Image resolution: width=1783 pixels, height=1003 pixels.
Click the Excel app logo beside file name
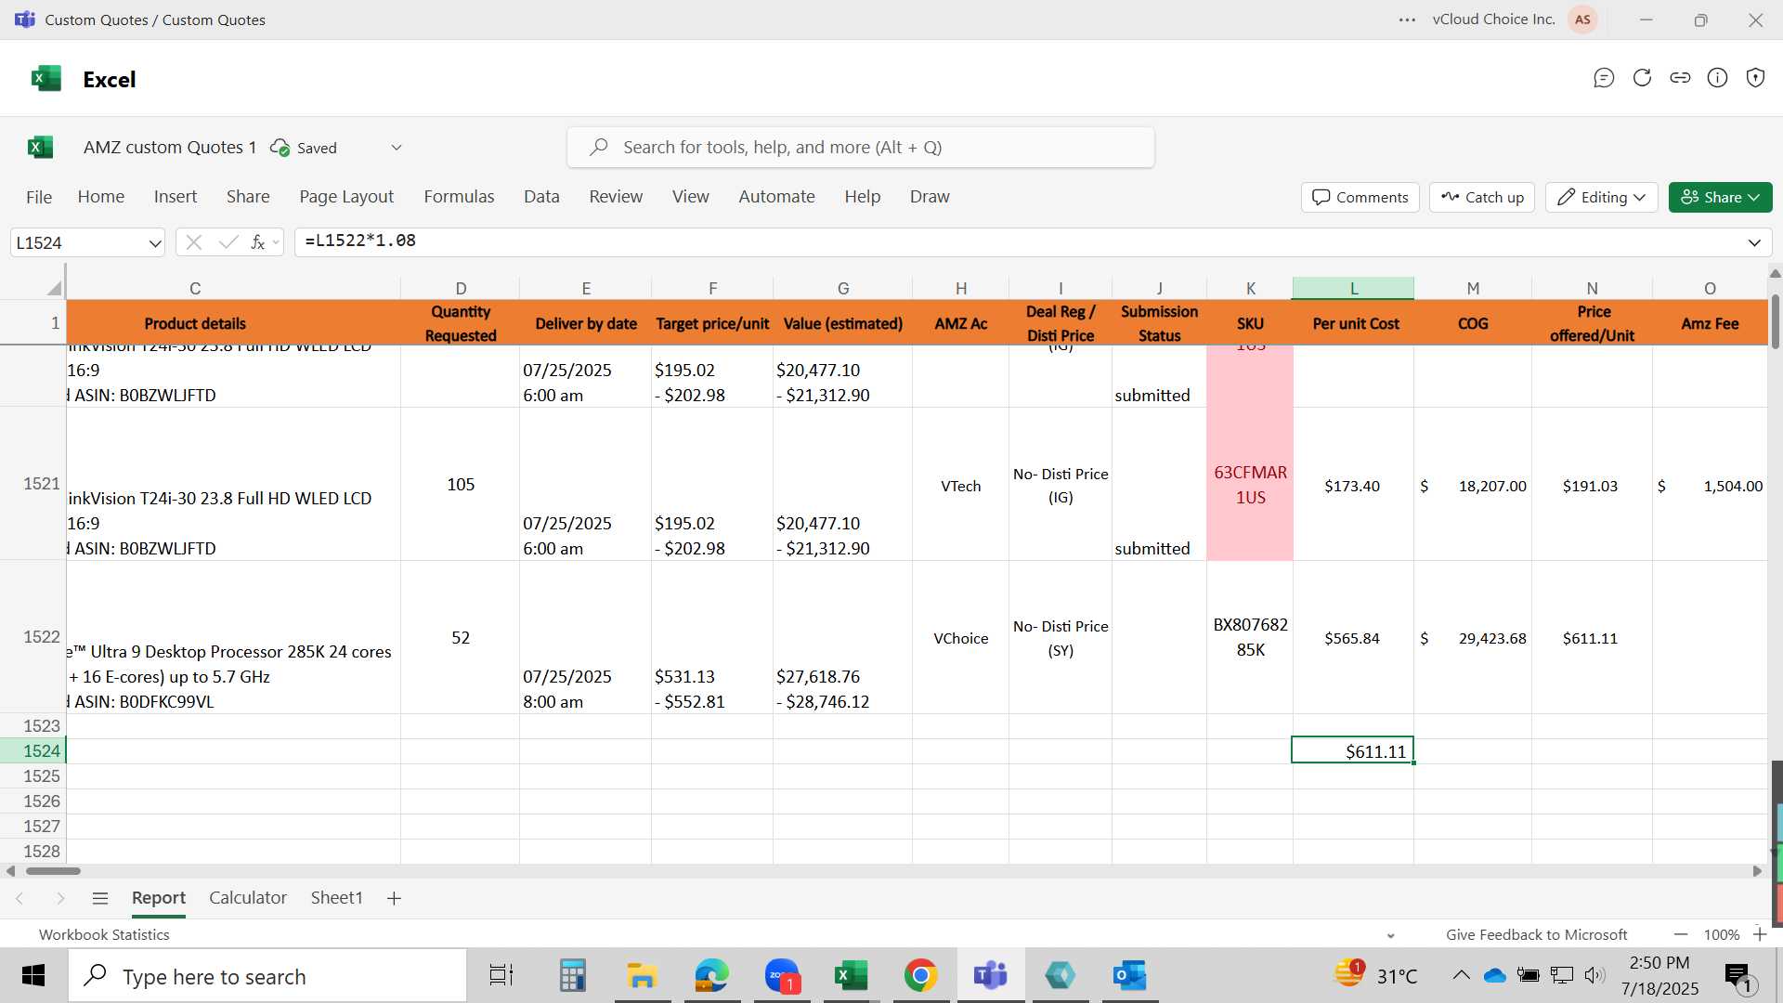point(40,147)
